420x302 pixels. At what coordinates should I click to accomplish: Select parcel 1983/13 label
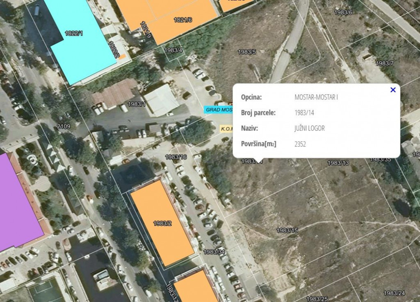[x=338, y=163]
